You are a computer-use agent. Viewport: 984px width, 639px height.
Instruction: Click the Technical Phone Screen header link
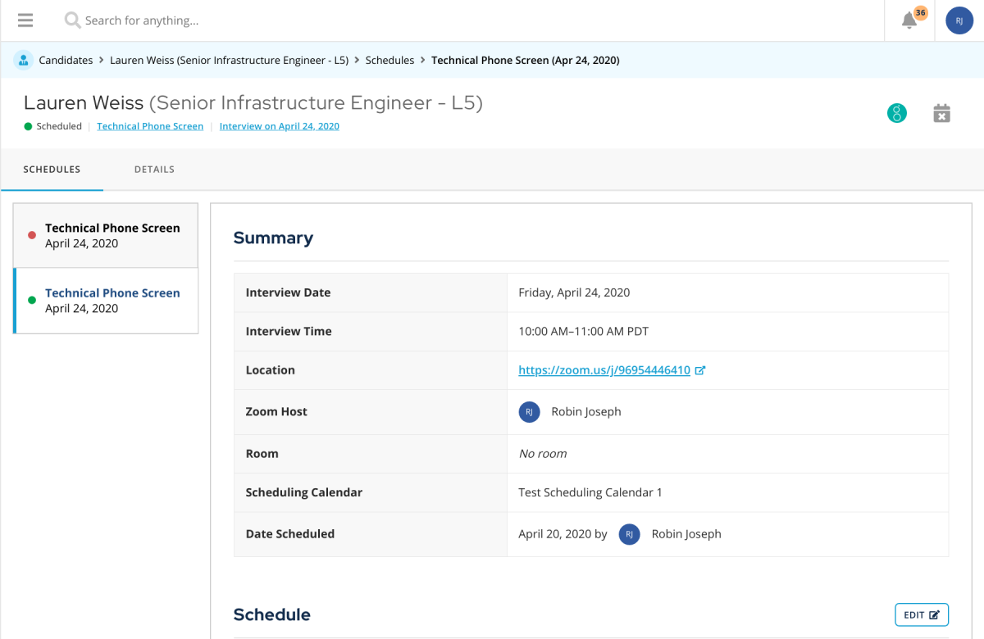pyautogui.click(x=150, y=126)
